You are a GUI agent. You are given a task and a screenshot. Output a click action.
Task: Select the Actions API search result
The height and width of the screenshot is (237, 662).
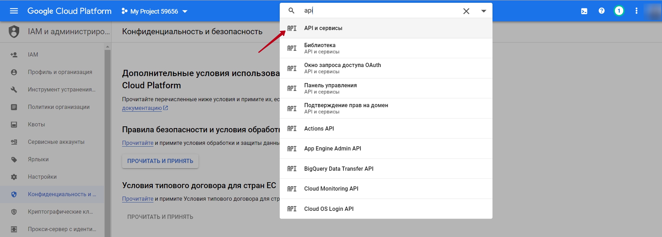(386, 128)
